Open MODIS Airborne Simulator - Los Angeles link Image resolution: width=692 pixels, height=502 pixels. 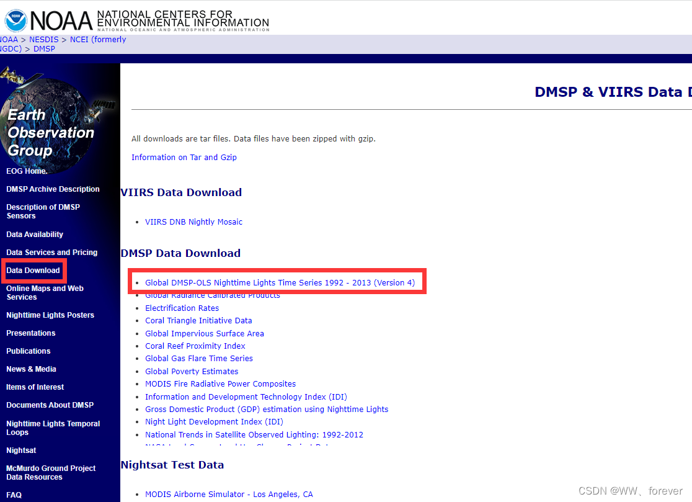(x=229, y=494)
